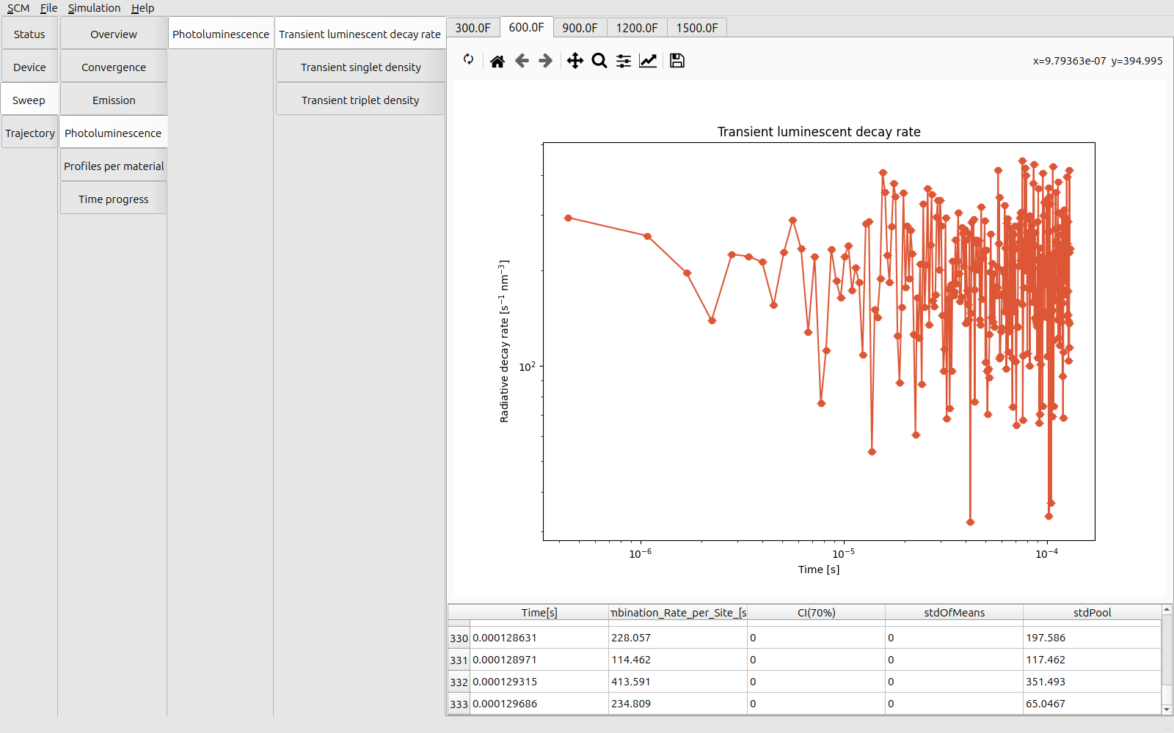
Task: Switch to the 900.0F tab
Action: 580,28
